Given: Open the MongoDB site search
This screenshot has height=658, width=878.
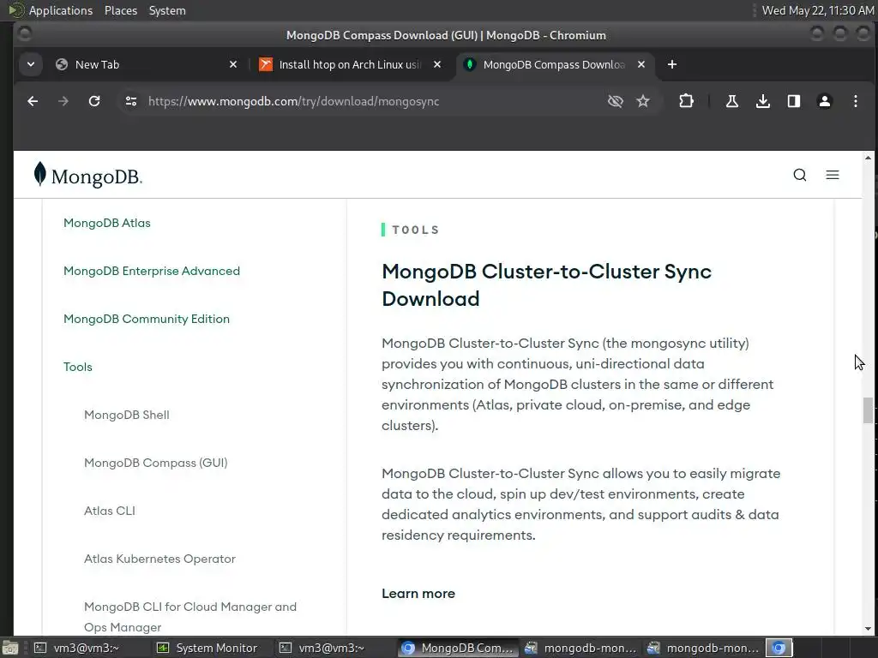Looking at the screenshot, I should tap(800, 175).
